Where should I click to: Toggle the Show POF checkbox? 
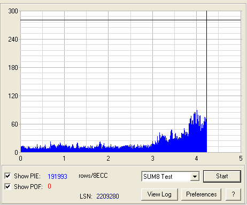click(x=7, y=187)
